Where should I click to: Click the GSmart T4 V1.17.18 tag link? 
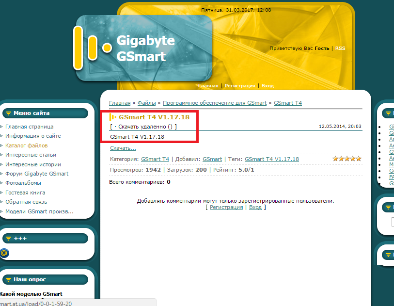[271, 159]
